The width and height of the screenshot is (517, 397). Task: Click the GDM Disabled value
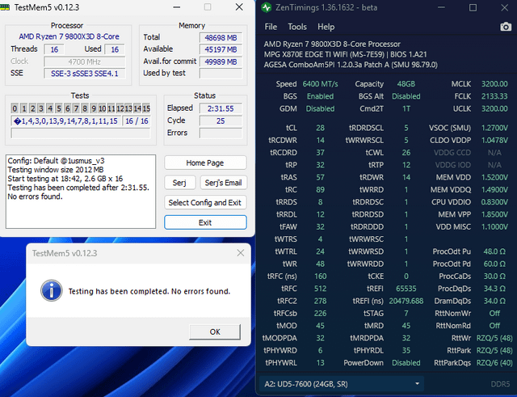(320, 108)
